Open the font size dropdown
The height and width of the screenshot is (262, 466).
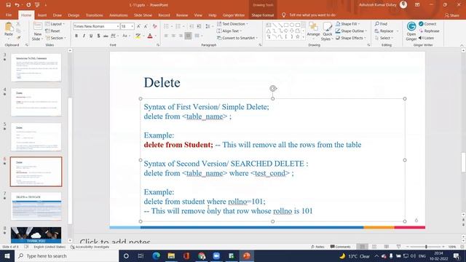pos(132,26)
